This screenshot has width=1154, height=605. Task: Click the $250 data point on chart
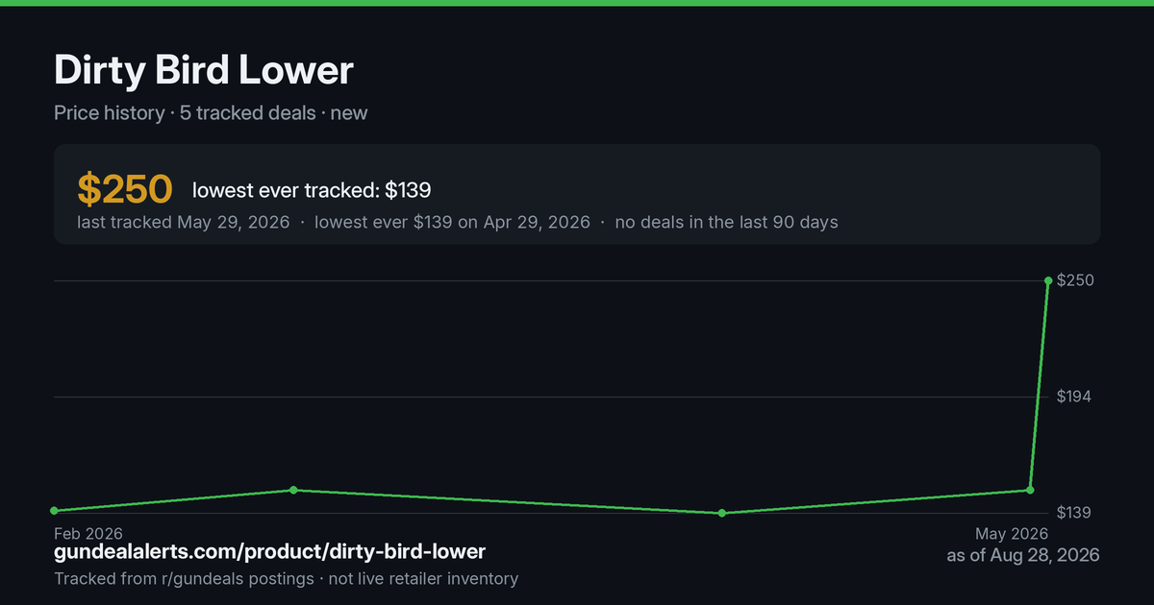[1048, 280]
